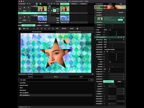Increase BPM with the plus button
The height and width of the screenshot is (108, 144).
coord(37,28)
